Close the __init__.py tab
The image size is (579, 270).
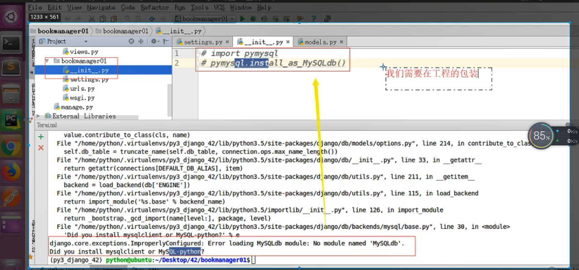coord(289,42)
